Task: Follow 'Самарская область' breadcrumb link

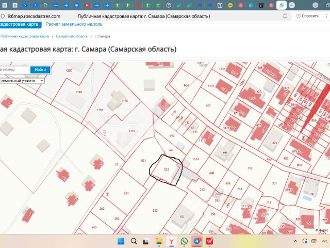Action: (72, 37)
